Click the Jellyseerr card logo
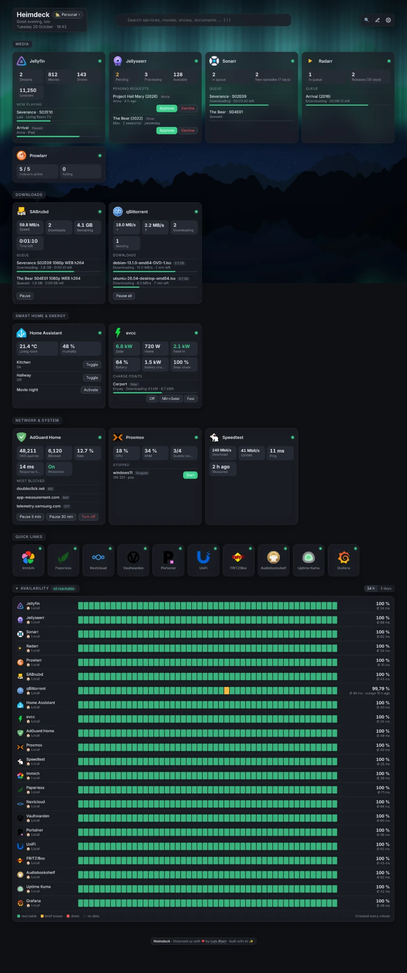Image resolution: width=407 pixels, height=973 pixels. [x=118, y=61]
